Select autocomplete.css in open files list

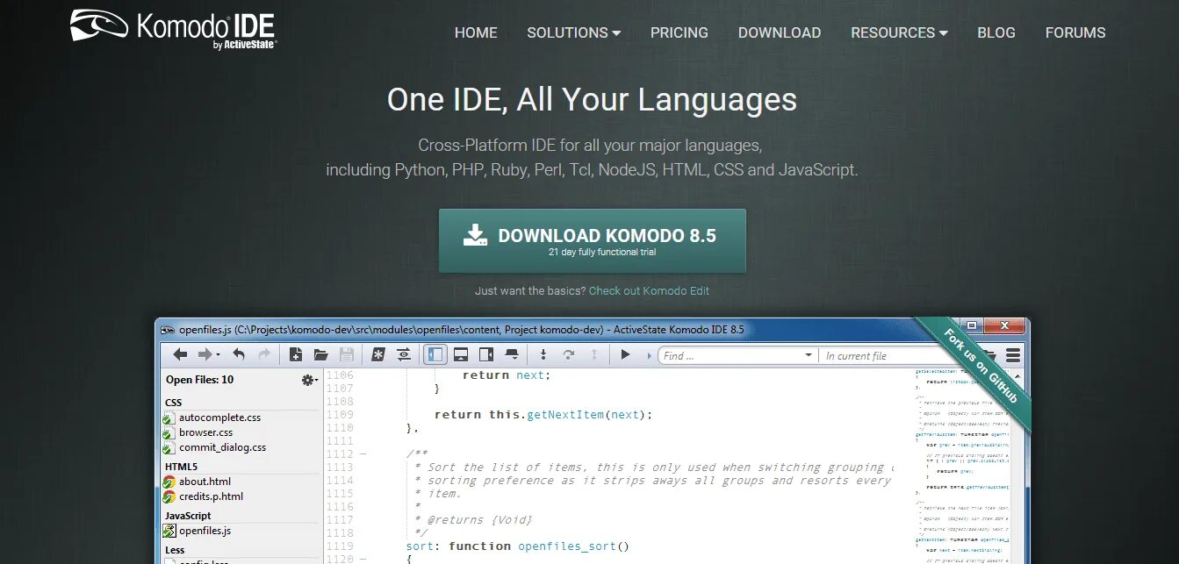click(219, 418)
